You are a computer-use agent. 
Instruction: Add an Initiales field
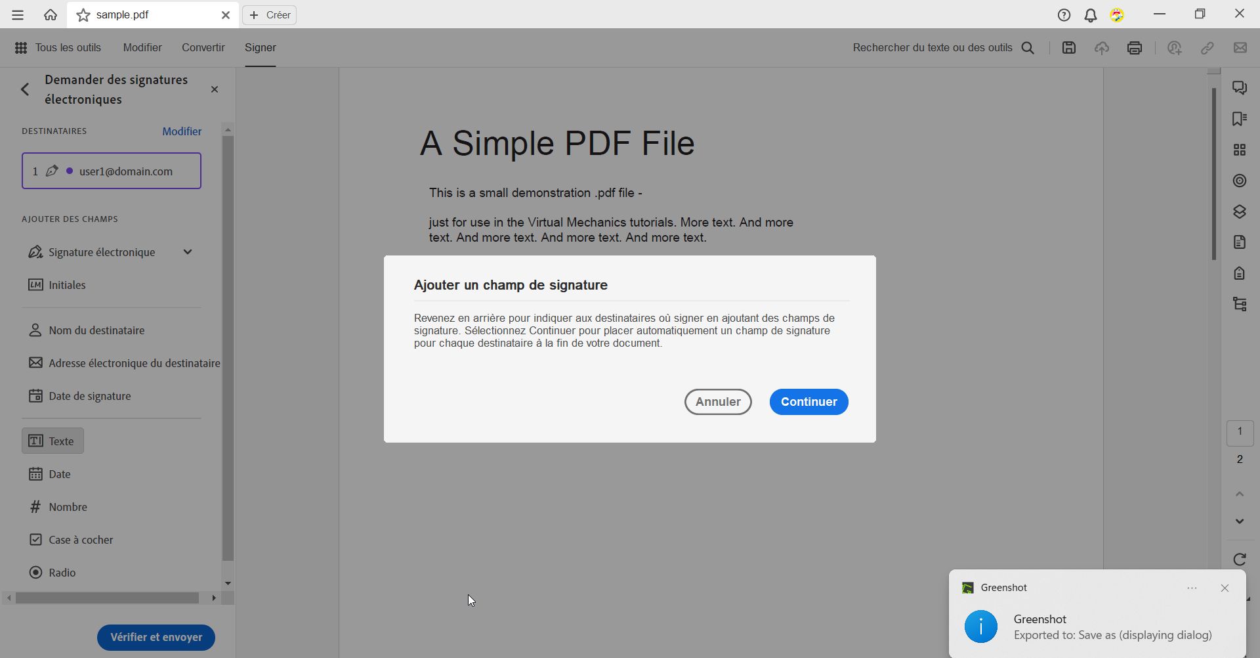click(x=57, y=285)
